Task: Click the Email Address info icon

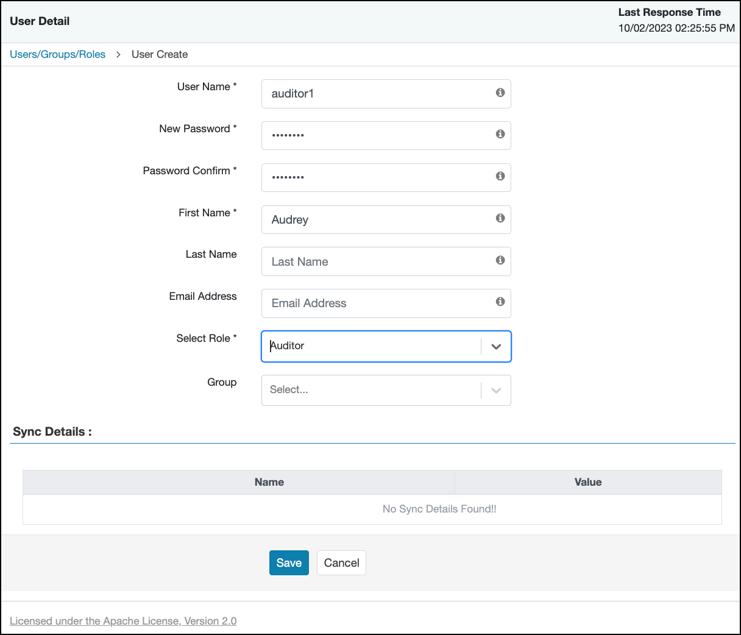Action: (x=500, y=302)
